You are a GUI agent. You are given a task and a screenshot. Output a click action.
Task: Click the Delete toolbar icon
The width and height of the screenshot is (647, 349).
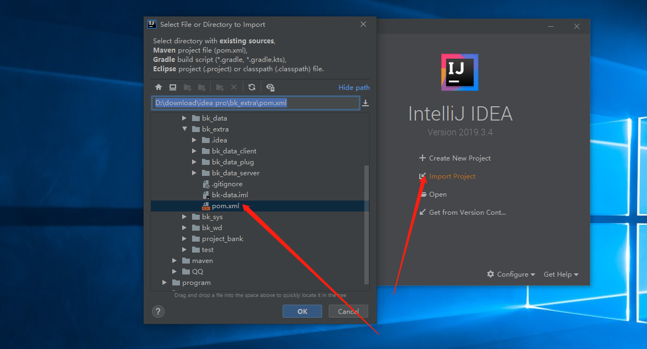[x=234, y=87]
